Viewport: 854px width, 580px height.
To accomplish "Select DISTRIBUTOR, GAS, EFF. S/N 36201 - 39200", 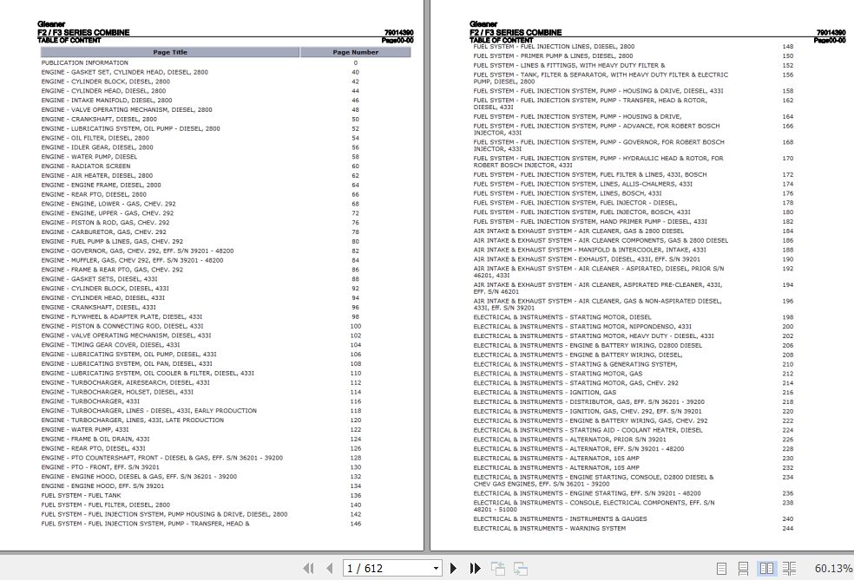I will (x=589, y=402).
